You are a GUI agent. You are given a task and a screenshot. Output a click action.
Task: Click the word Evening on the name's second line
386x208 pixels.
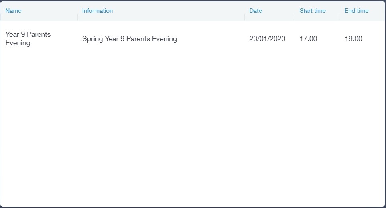(18, 43)
